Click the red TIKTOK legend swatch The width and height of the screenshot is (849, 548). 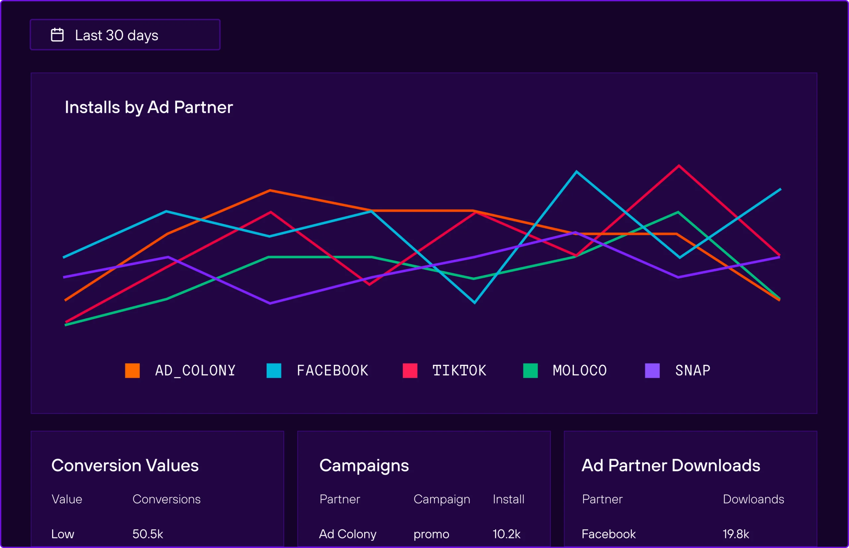[410, 370]
